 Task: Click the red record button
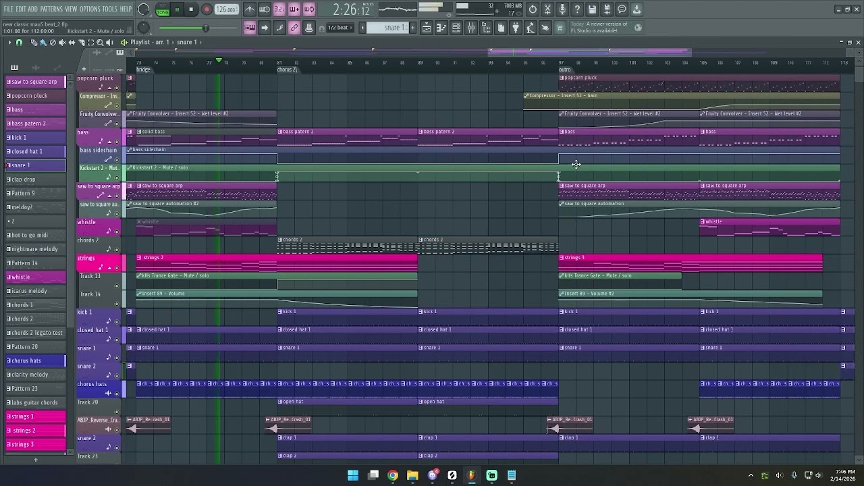coord(207,9)
